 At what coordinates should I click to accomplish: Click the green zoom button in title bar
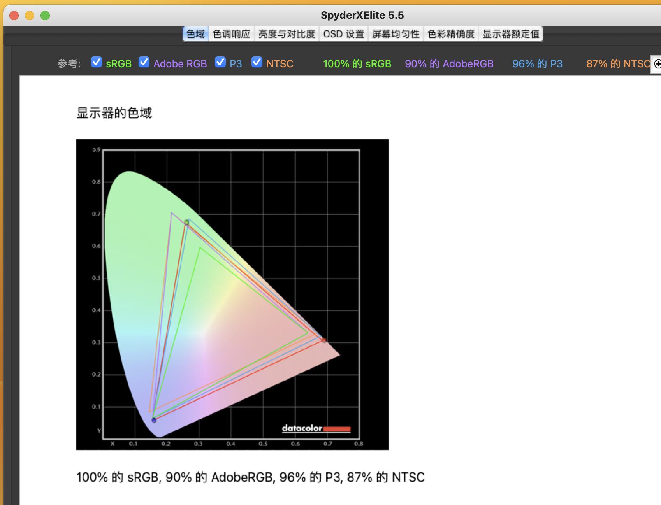point(46,16)
